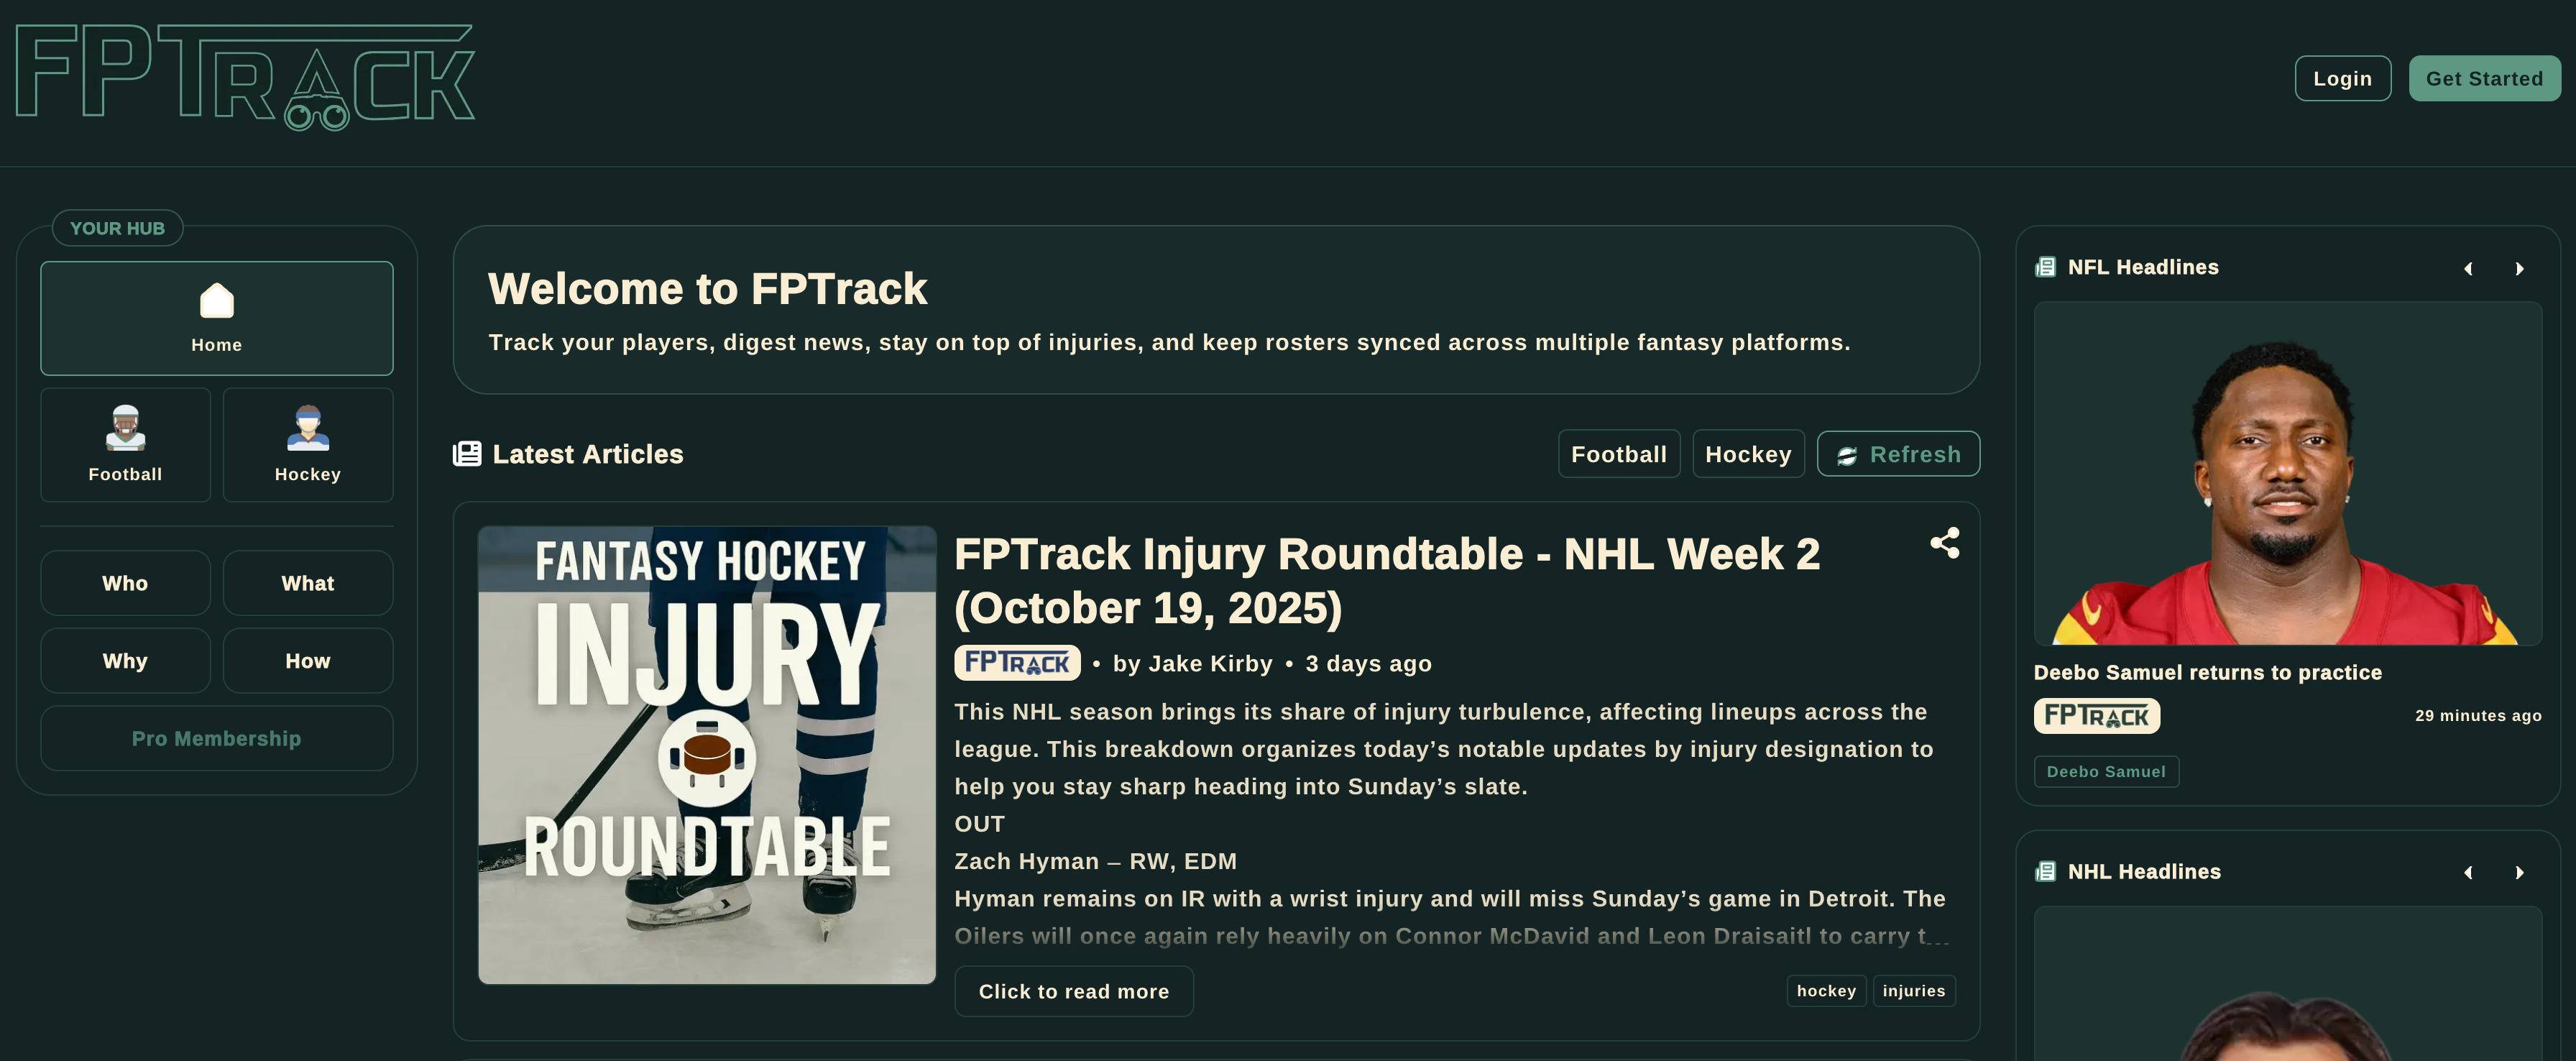Image resolution: width=2576 pixels, height=1061 pixels.
Task: Go to next NFL headline
Action: 2519,268
